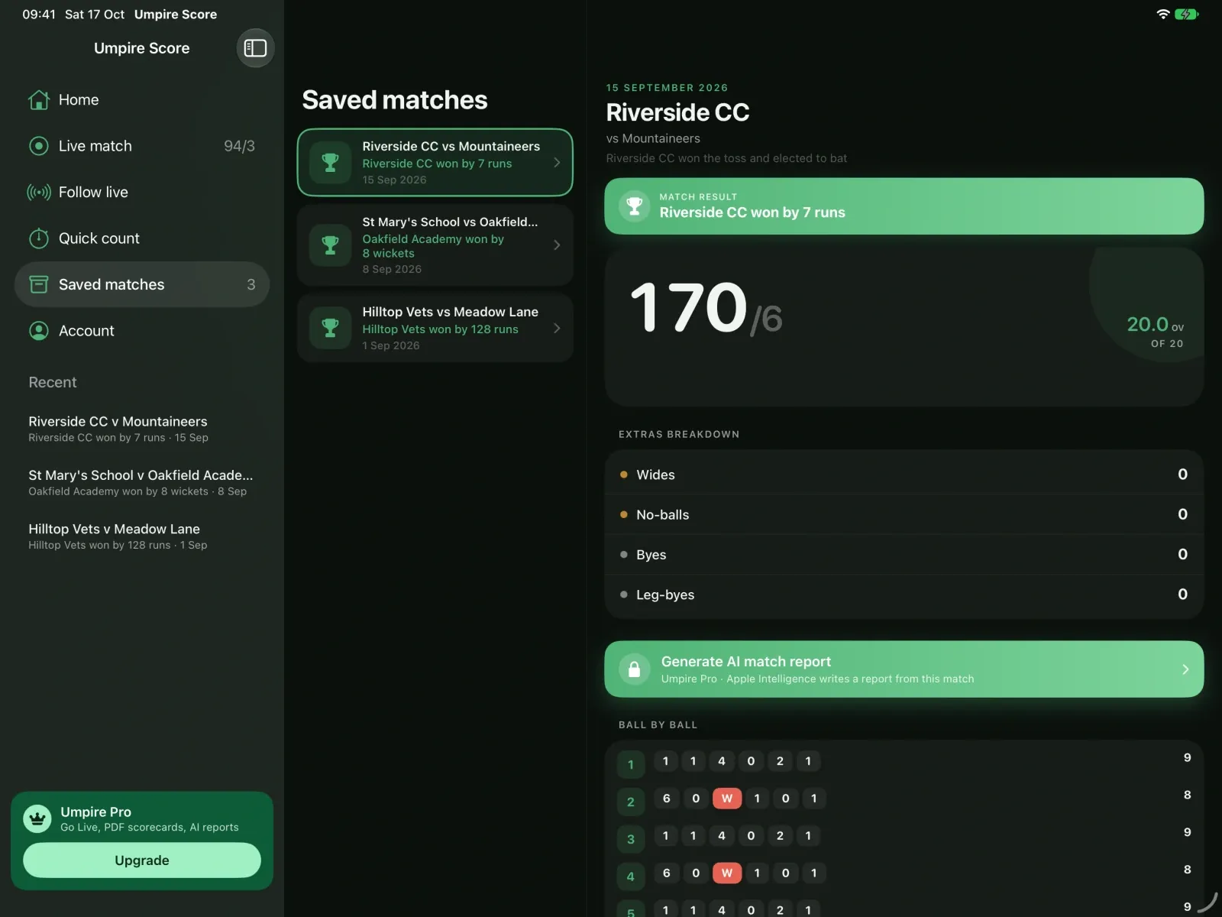The width and height of the screenshot is (1222, 917).
Task: Open Hilltop Vets vs Meadow Lane chevron
Action: (x=557, y=328)
